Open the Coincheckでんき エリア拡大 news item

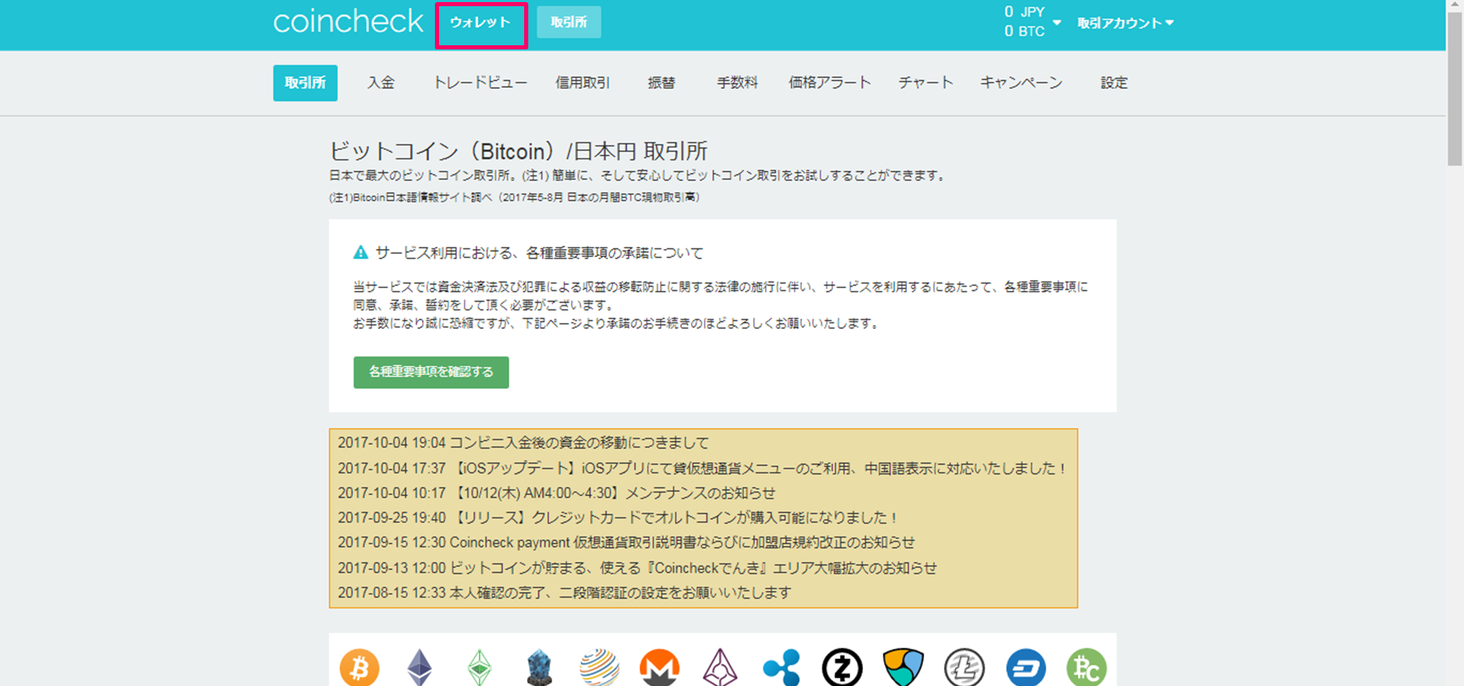[637, 567]
